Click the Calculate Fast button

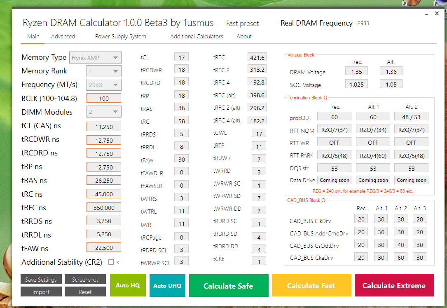pos(311,285)
